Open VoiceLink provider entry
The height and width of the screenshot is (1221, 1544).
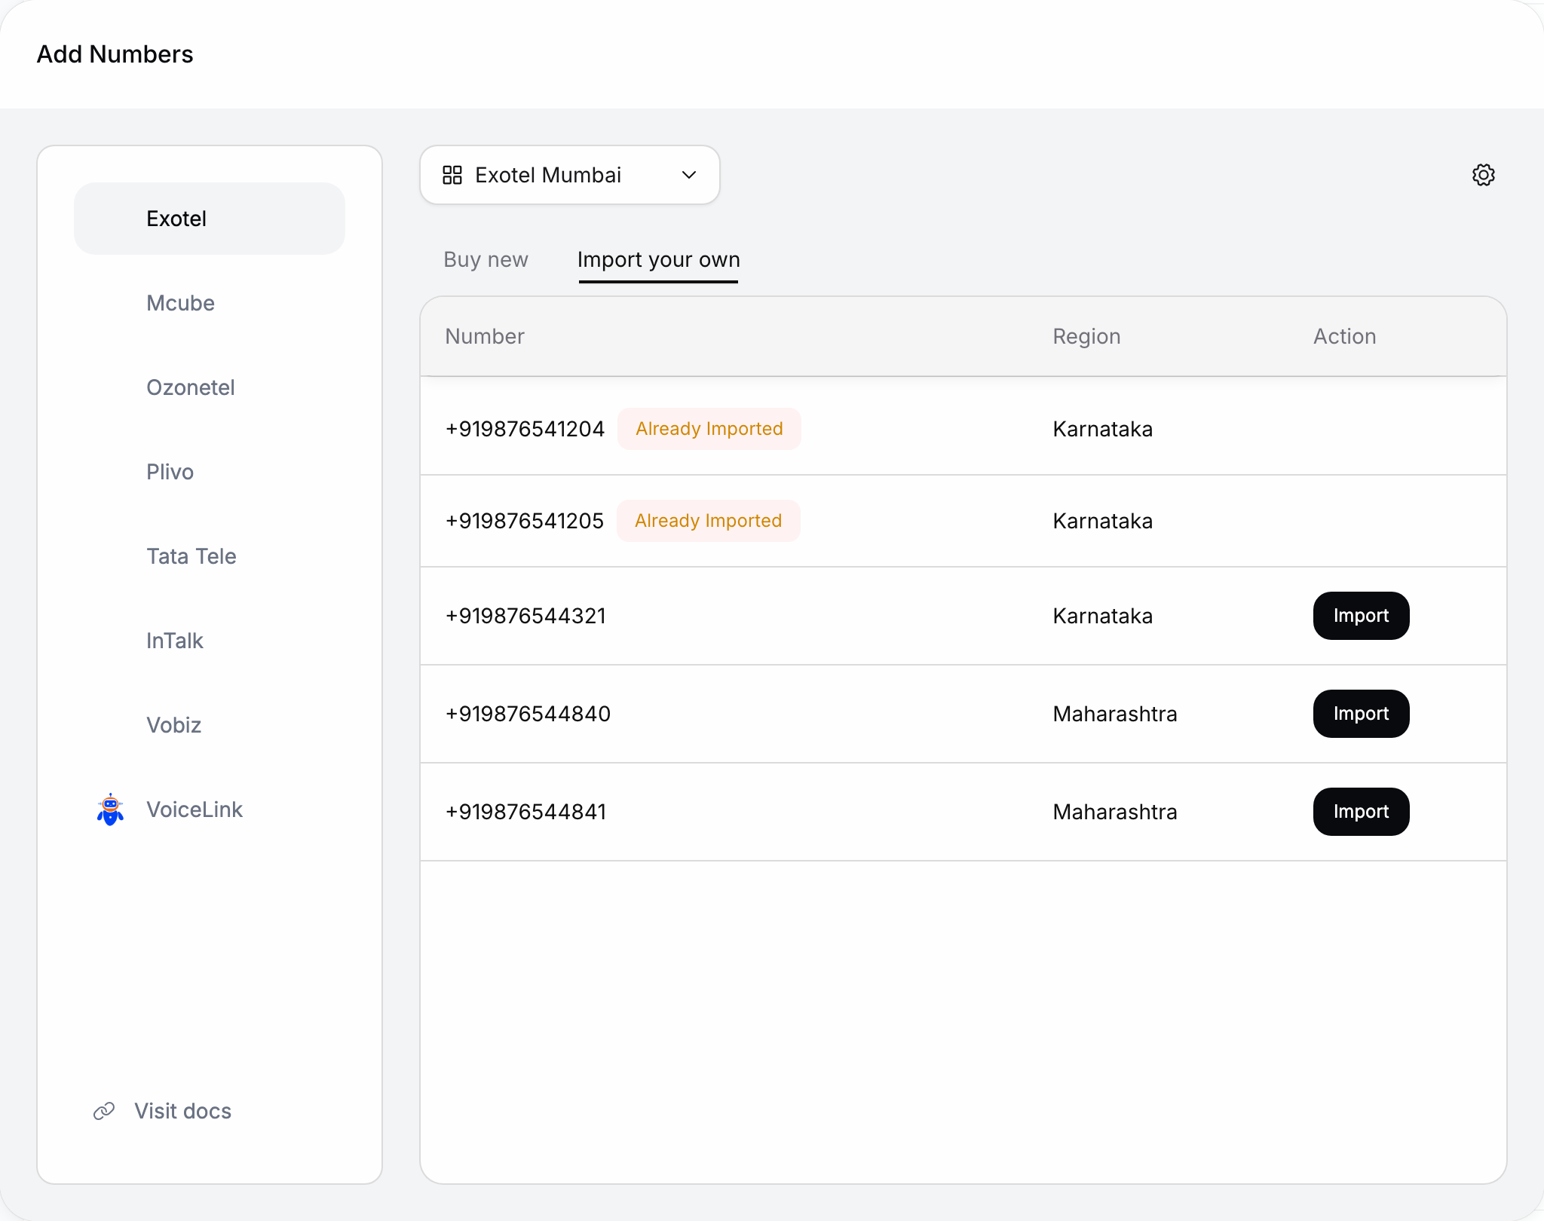[210, 809]
